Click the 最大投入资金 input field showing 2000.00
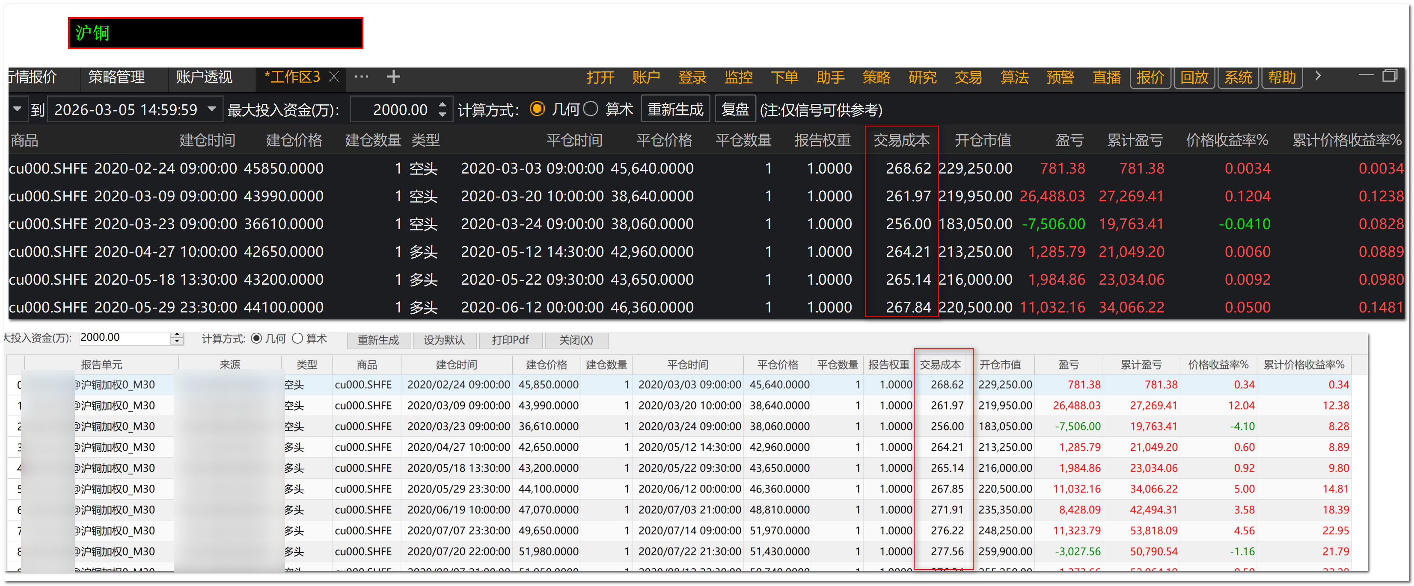Screen dimensions: 1414x586 click(400, 110)
